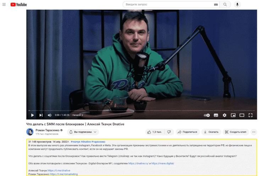Image resolution: width=259 pixels, height=176 pixels.
Task: Click the 0:00 / 1:43:26 time display
Action: coord(62,115)
